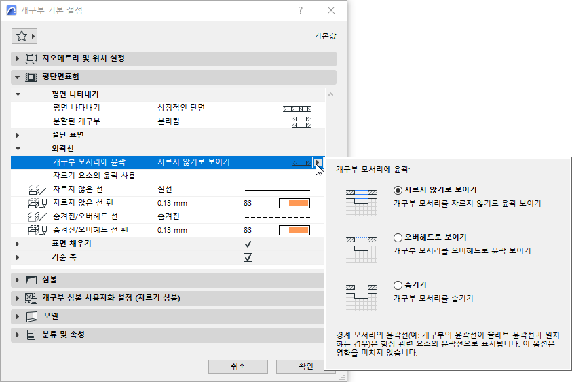Click the 숨기기 illustration thumbnail

[361, 297]
